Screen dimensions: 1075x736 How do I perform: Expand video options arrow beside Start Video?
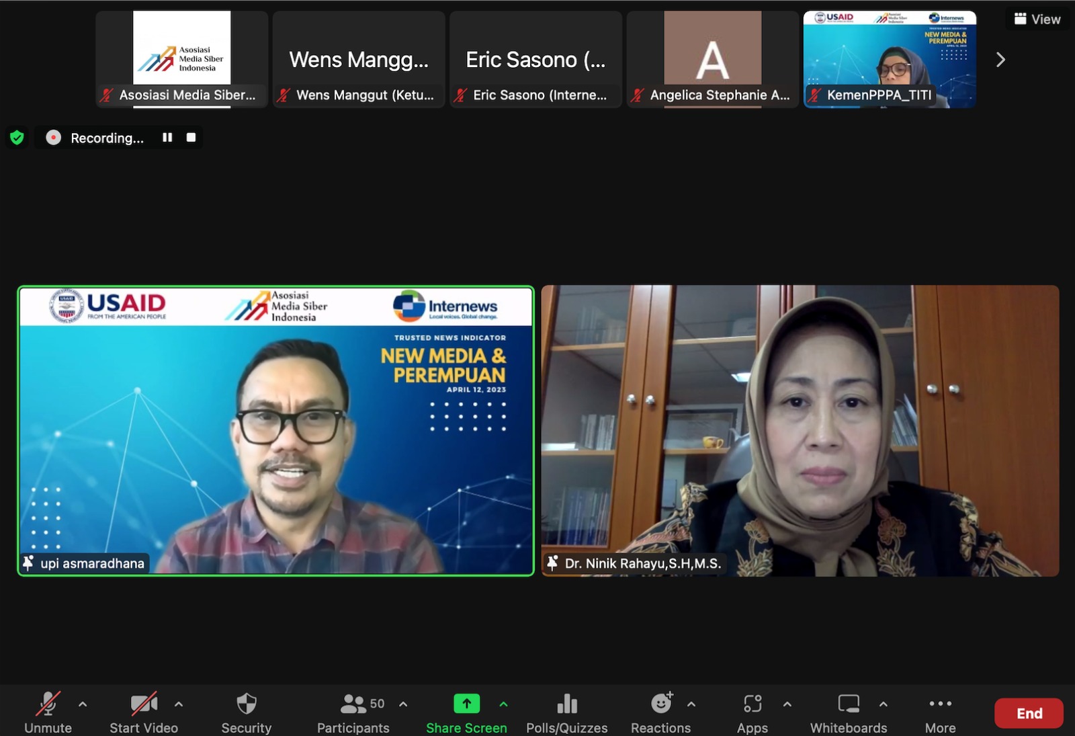pos(179,704)
